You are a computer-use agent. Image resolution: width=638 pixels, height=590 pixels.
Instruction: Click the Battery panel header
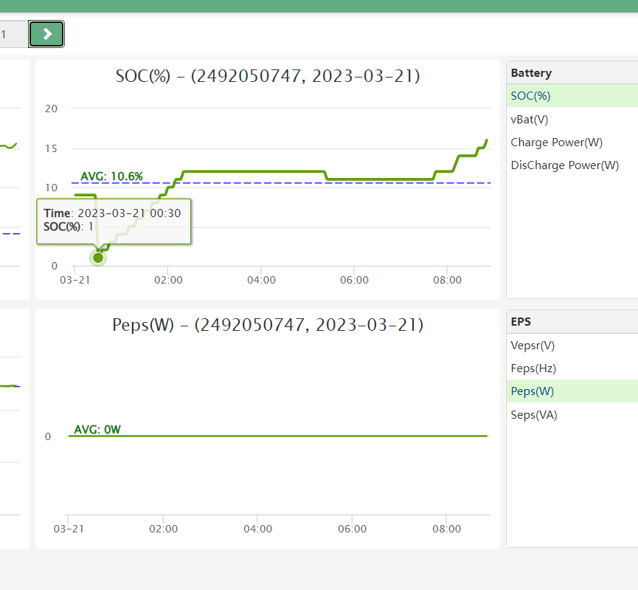[x=572, y=73]
